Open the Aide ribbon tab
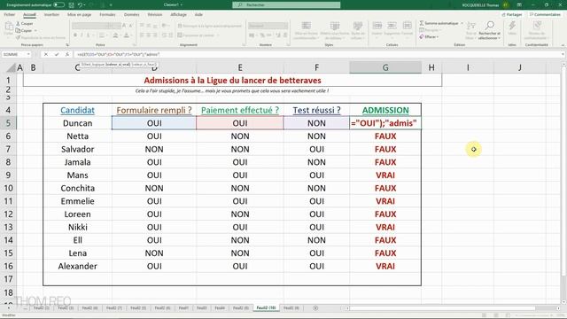Screen dimensions: 567x319 pyautogui.click(x=198, y=15)
